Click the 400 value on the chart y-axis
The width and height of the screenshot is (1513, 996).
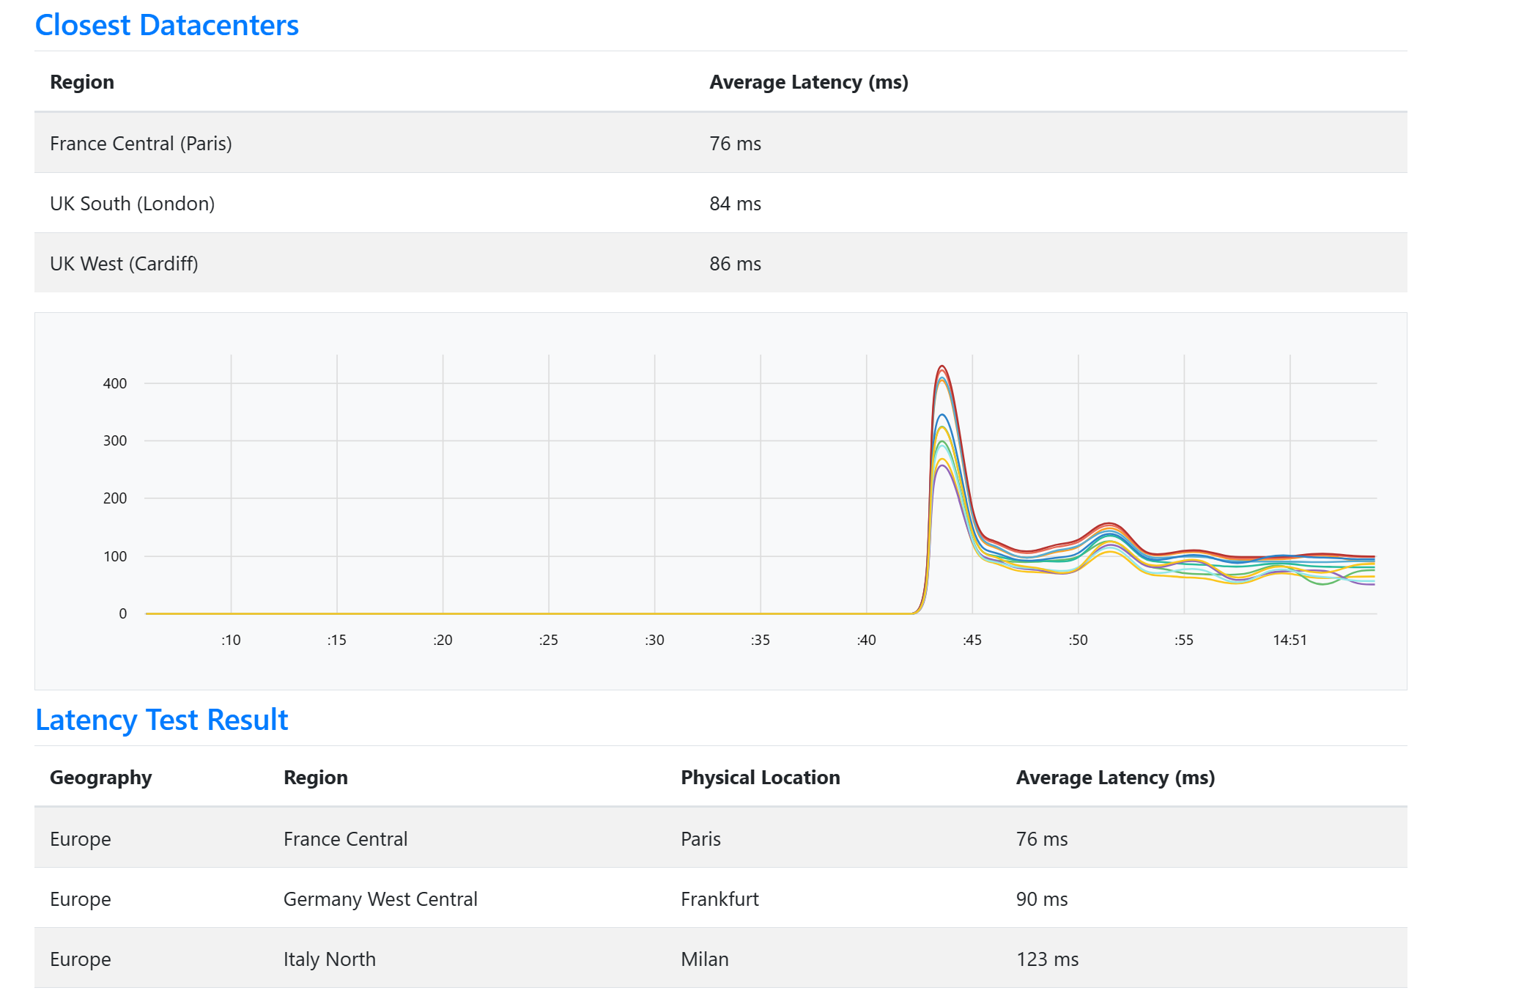tap(114, 382)
